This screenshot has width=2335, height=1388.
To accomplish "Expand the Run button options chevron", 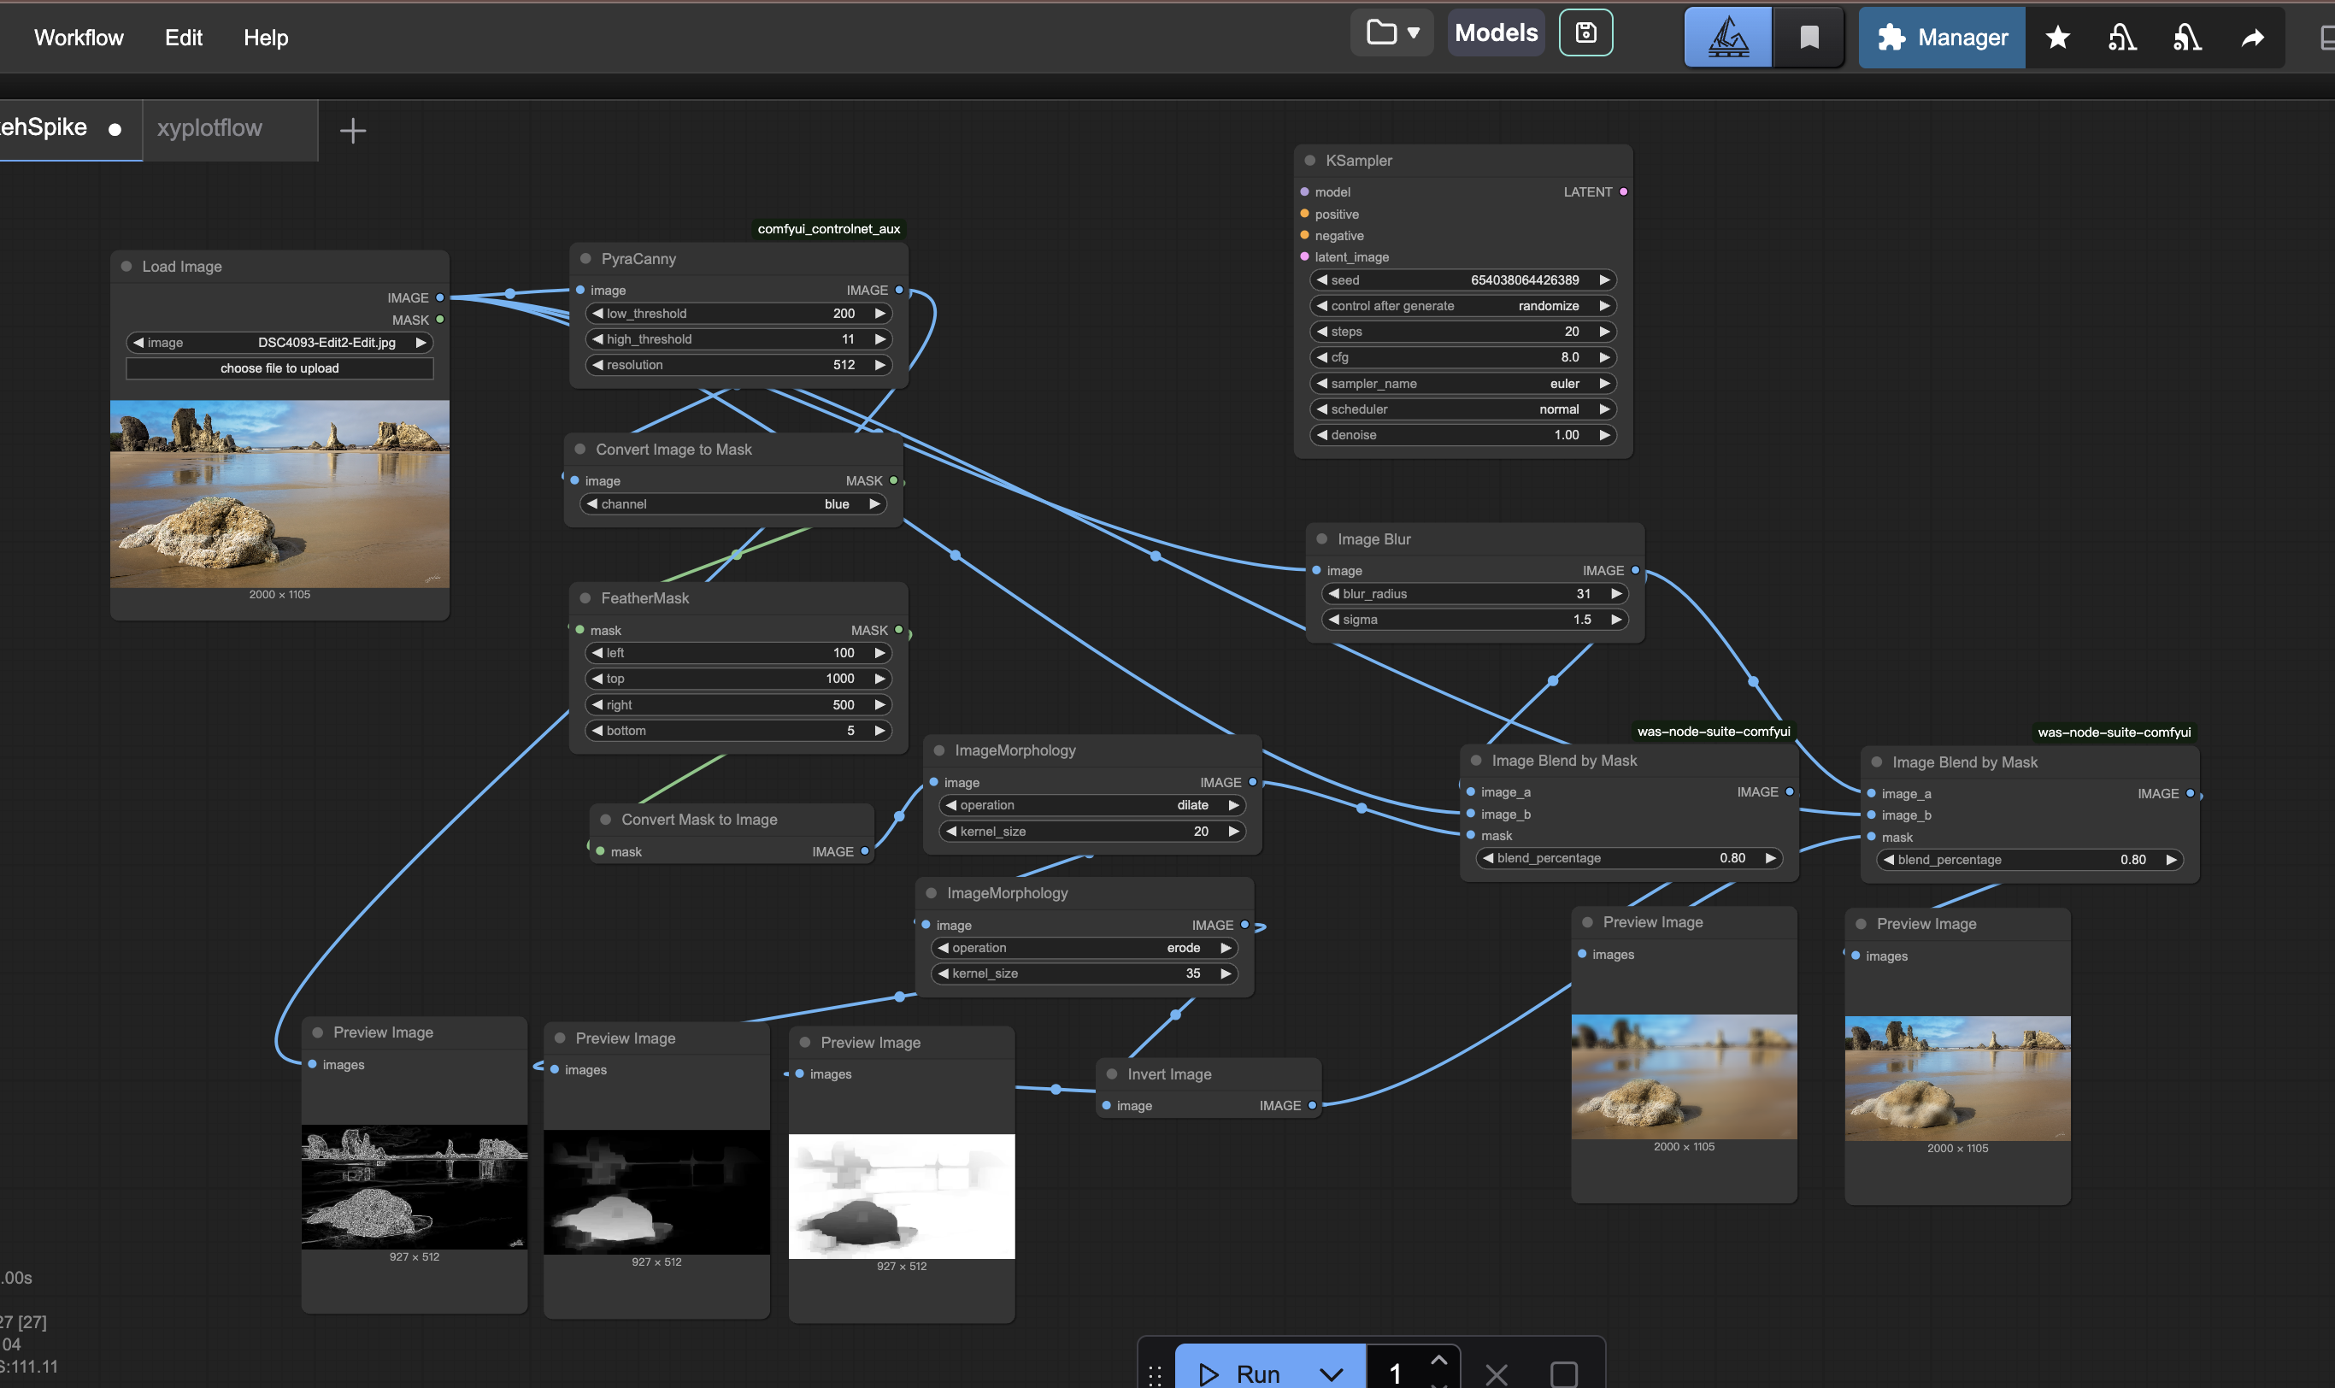I will pyautogui.click(x=1331, y=1373).
